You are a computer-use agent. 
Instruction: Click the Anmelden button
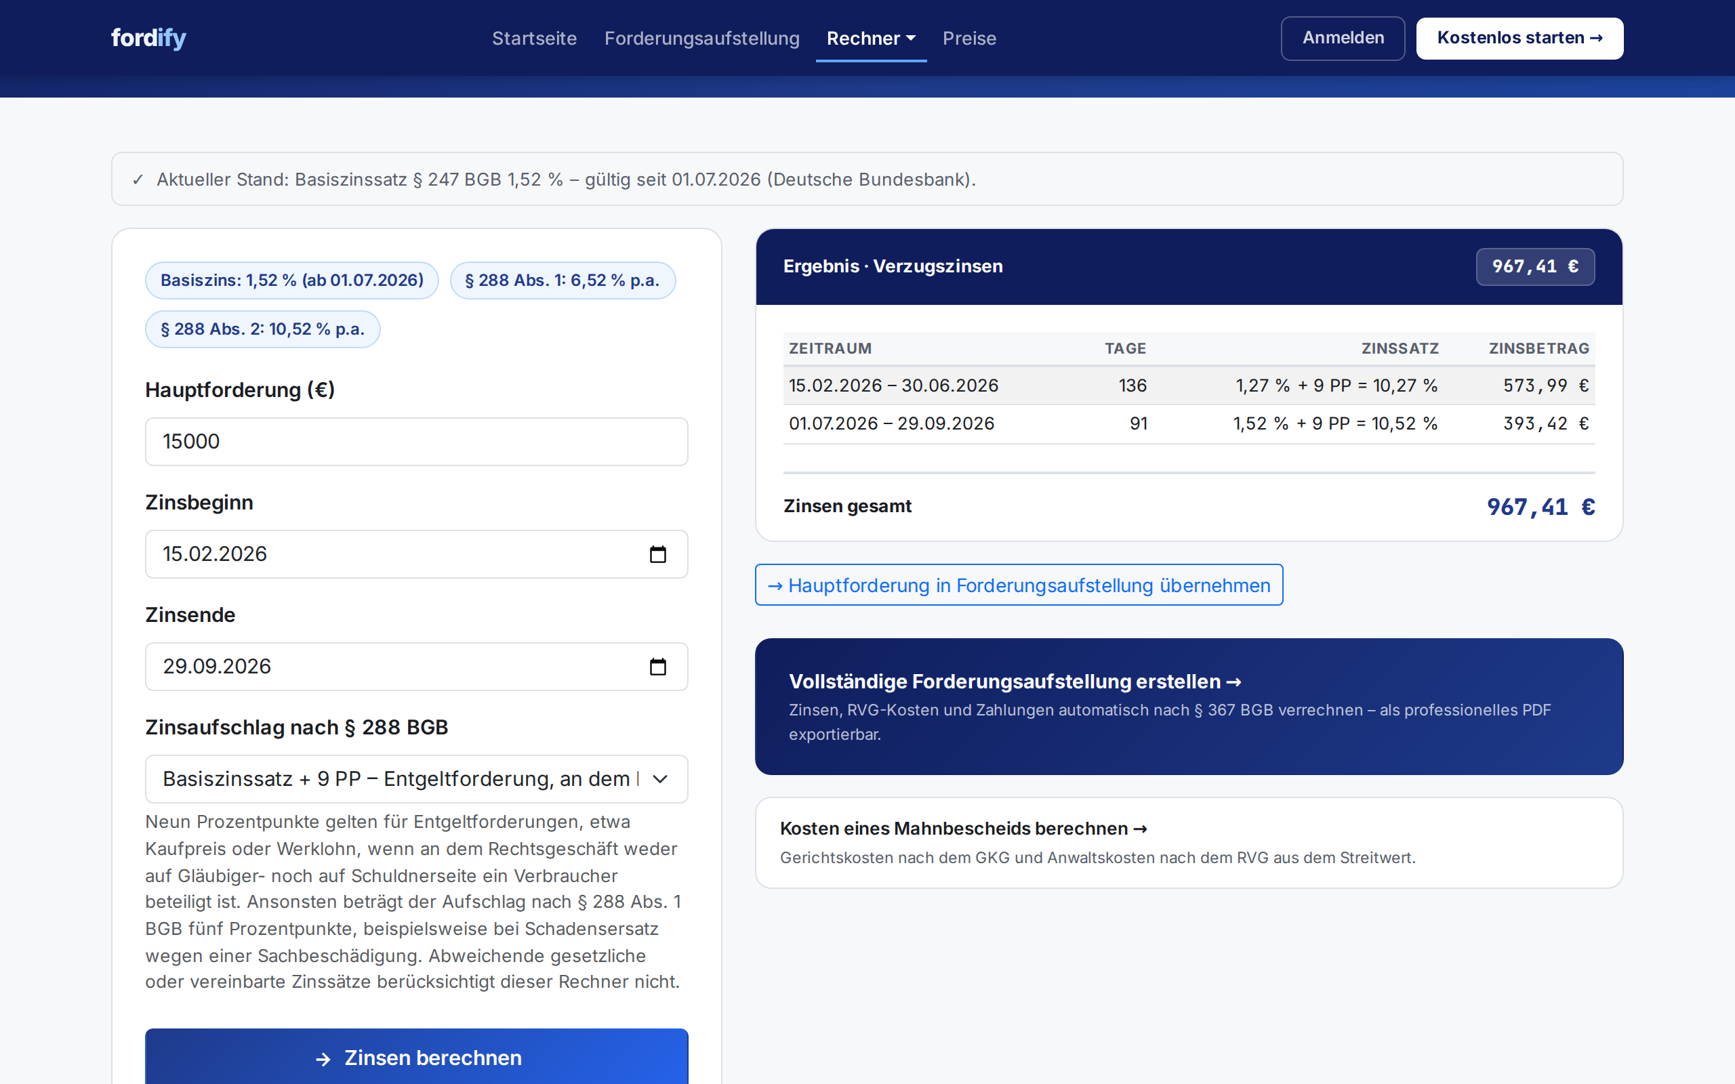tap(1343, 38)
